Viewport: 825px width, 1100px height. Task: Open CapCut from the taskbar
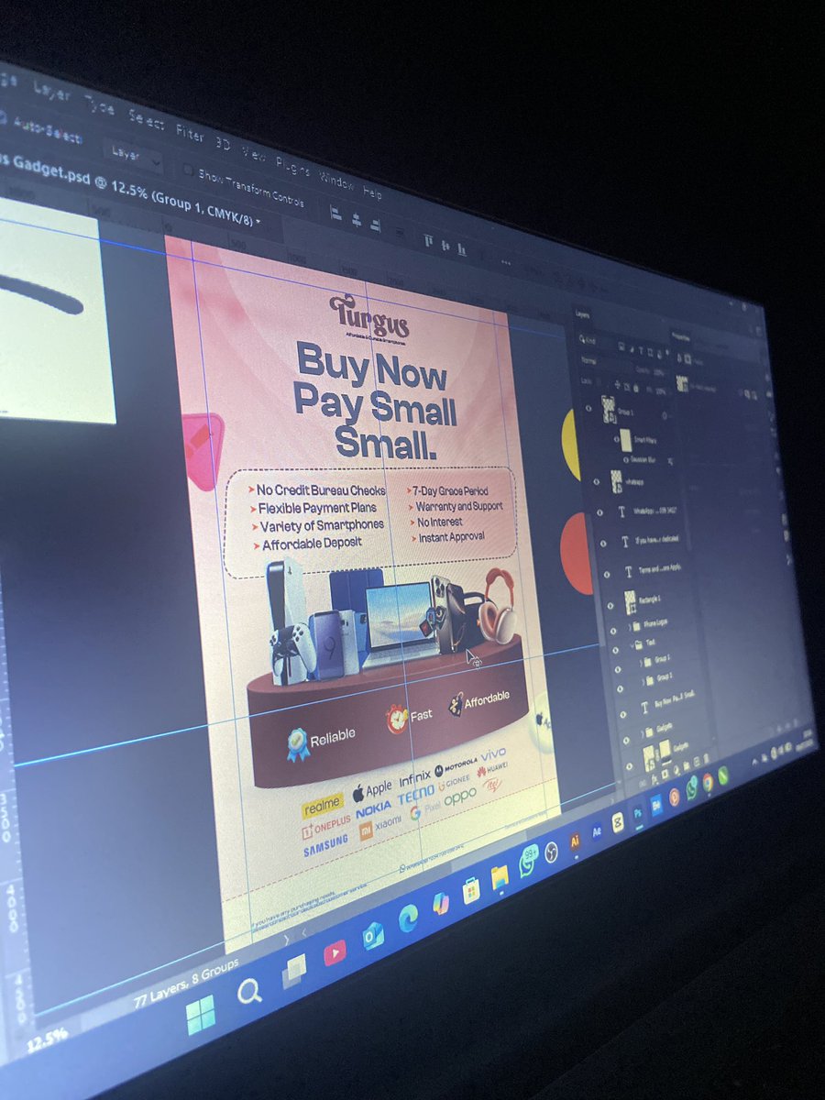click(x=619, y=823)
